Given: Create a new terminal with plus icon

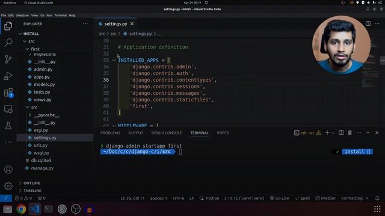Looking at the screenshot, I should [327, 133].
